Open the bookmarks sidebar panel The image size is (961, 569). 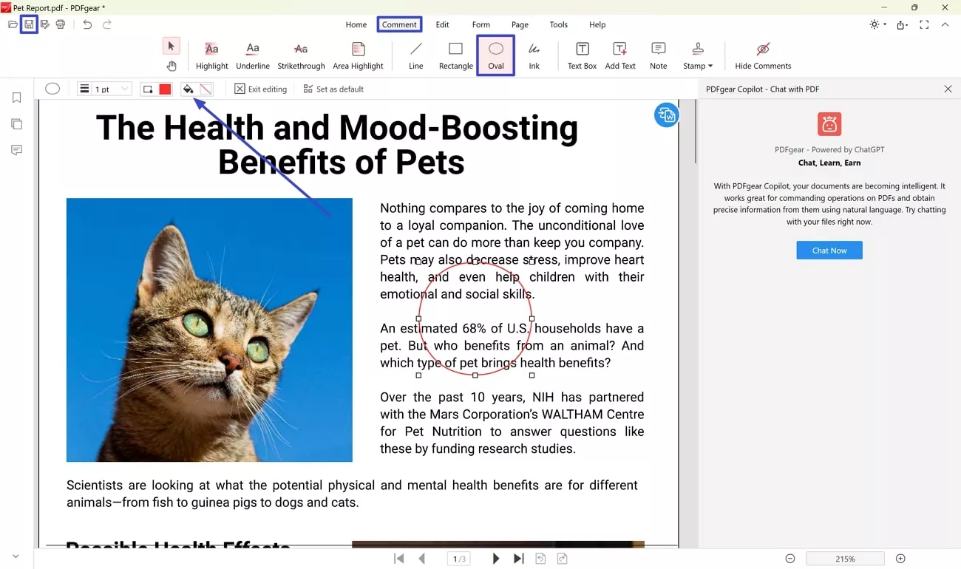click(x=16, y=98)
